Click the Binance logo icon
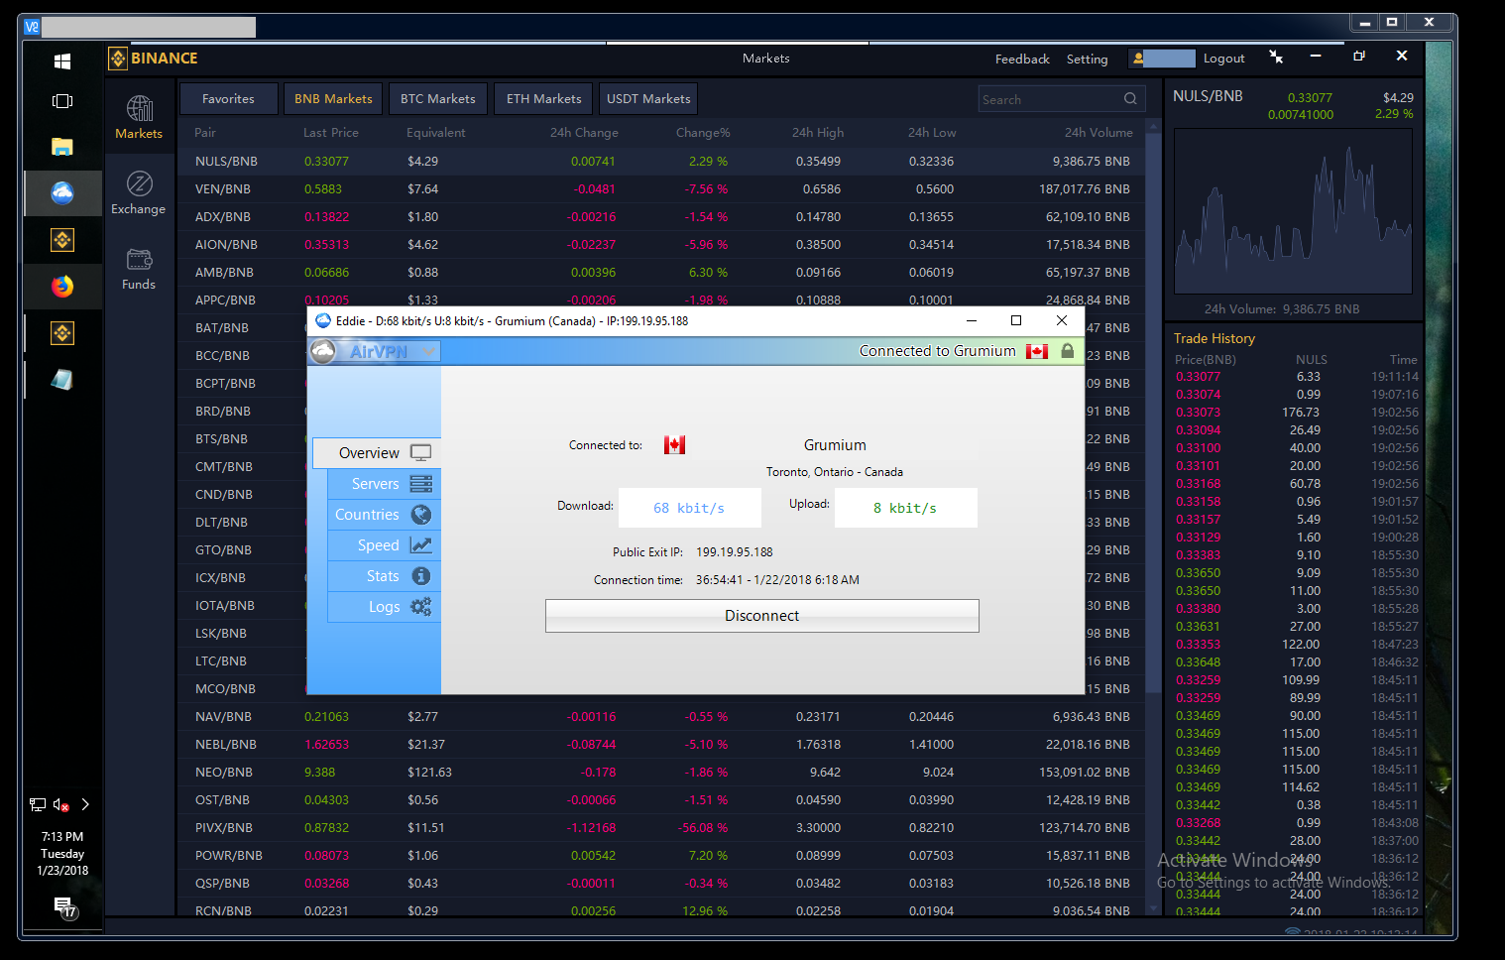Viewport: 1505px width, 960px height. (x=118, y=59)
